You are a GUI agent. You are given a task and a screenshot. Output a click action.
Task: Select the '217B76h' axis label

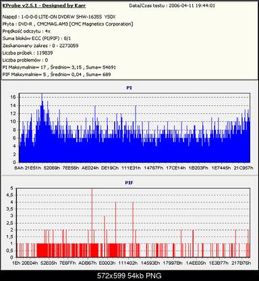coord(241,263)
